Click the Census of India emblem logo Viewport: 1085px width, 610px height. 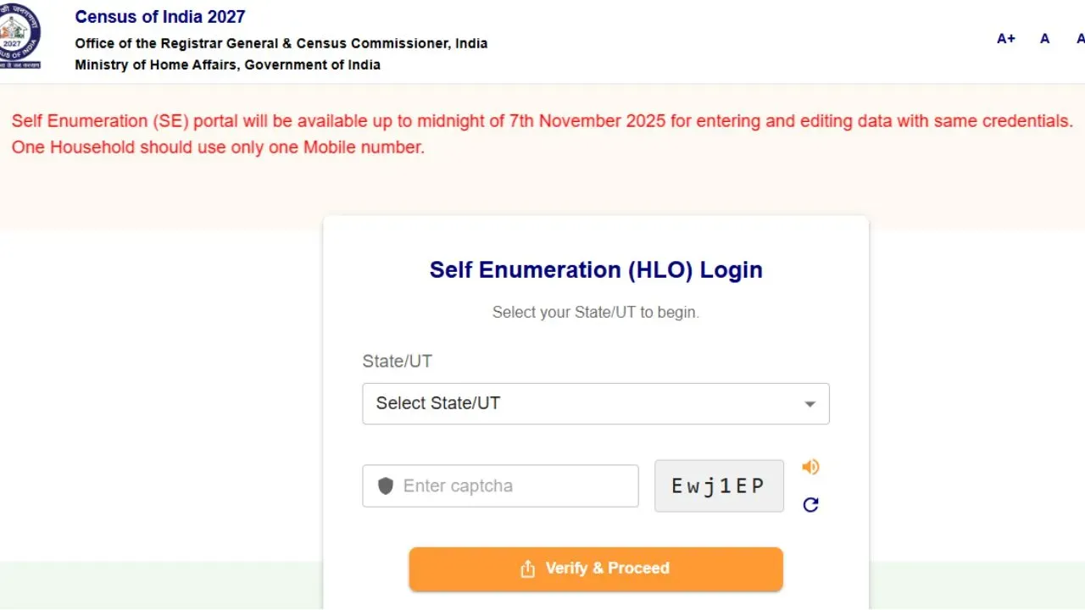point(19,37)
